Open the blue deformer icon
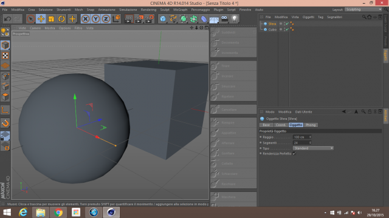 click(x=204, y=19)
